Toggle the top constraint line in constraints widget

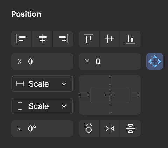[110, 81]
